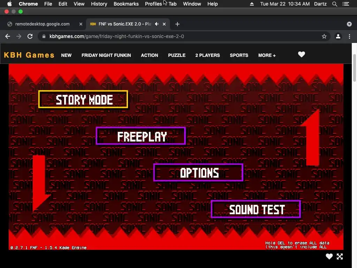Screen dimensions: 357x268
Task: Close the remotedesktop.google.com tab
Action: [81, 24]
